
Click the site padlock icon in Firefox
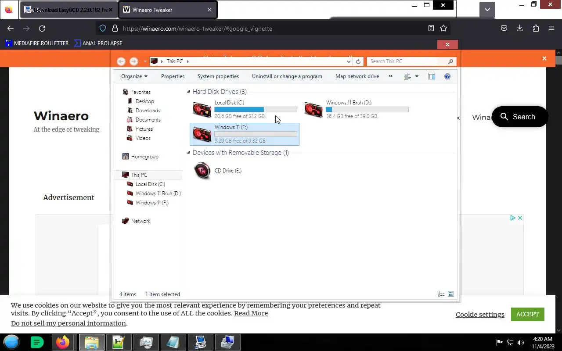(x=115, y=28)
